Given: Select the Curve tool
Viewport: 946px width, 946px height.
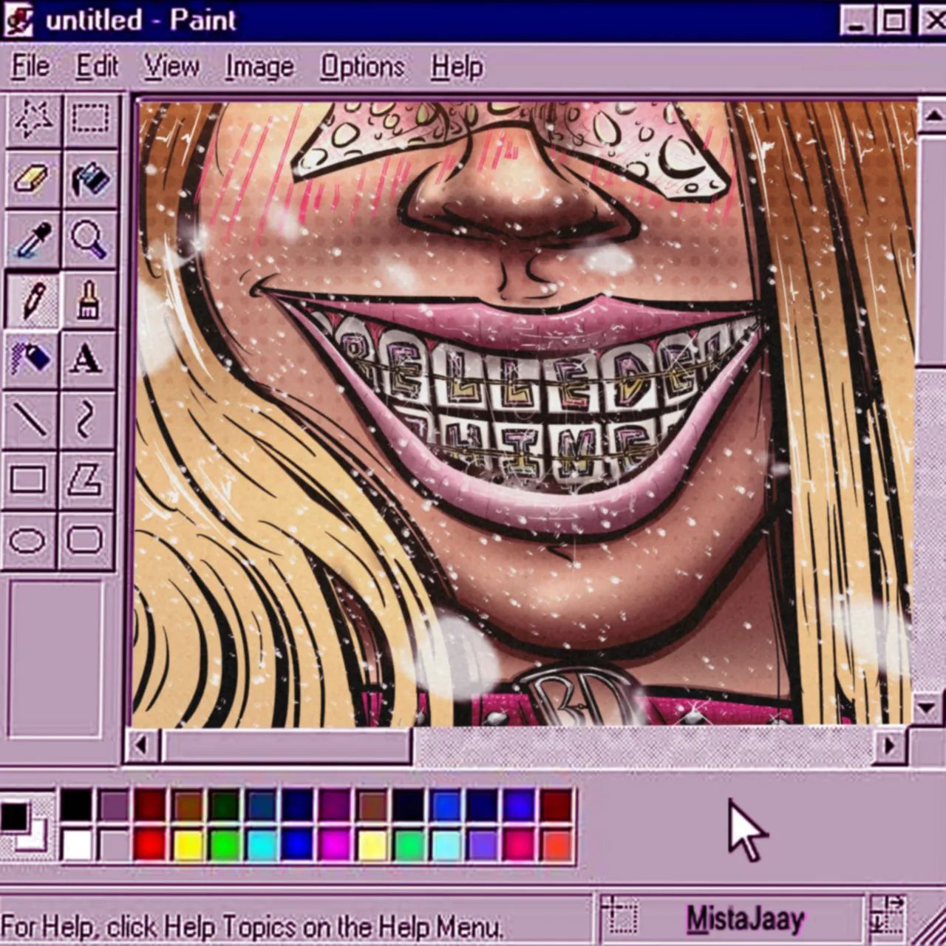Looking at the screenshot, I should [x=86, y=420].
